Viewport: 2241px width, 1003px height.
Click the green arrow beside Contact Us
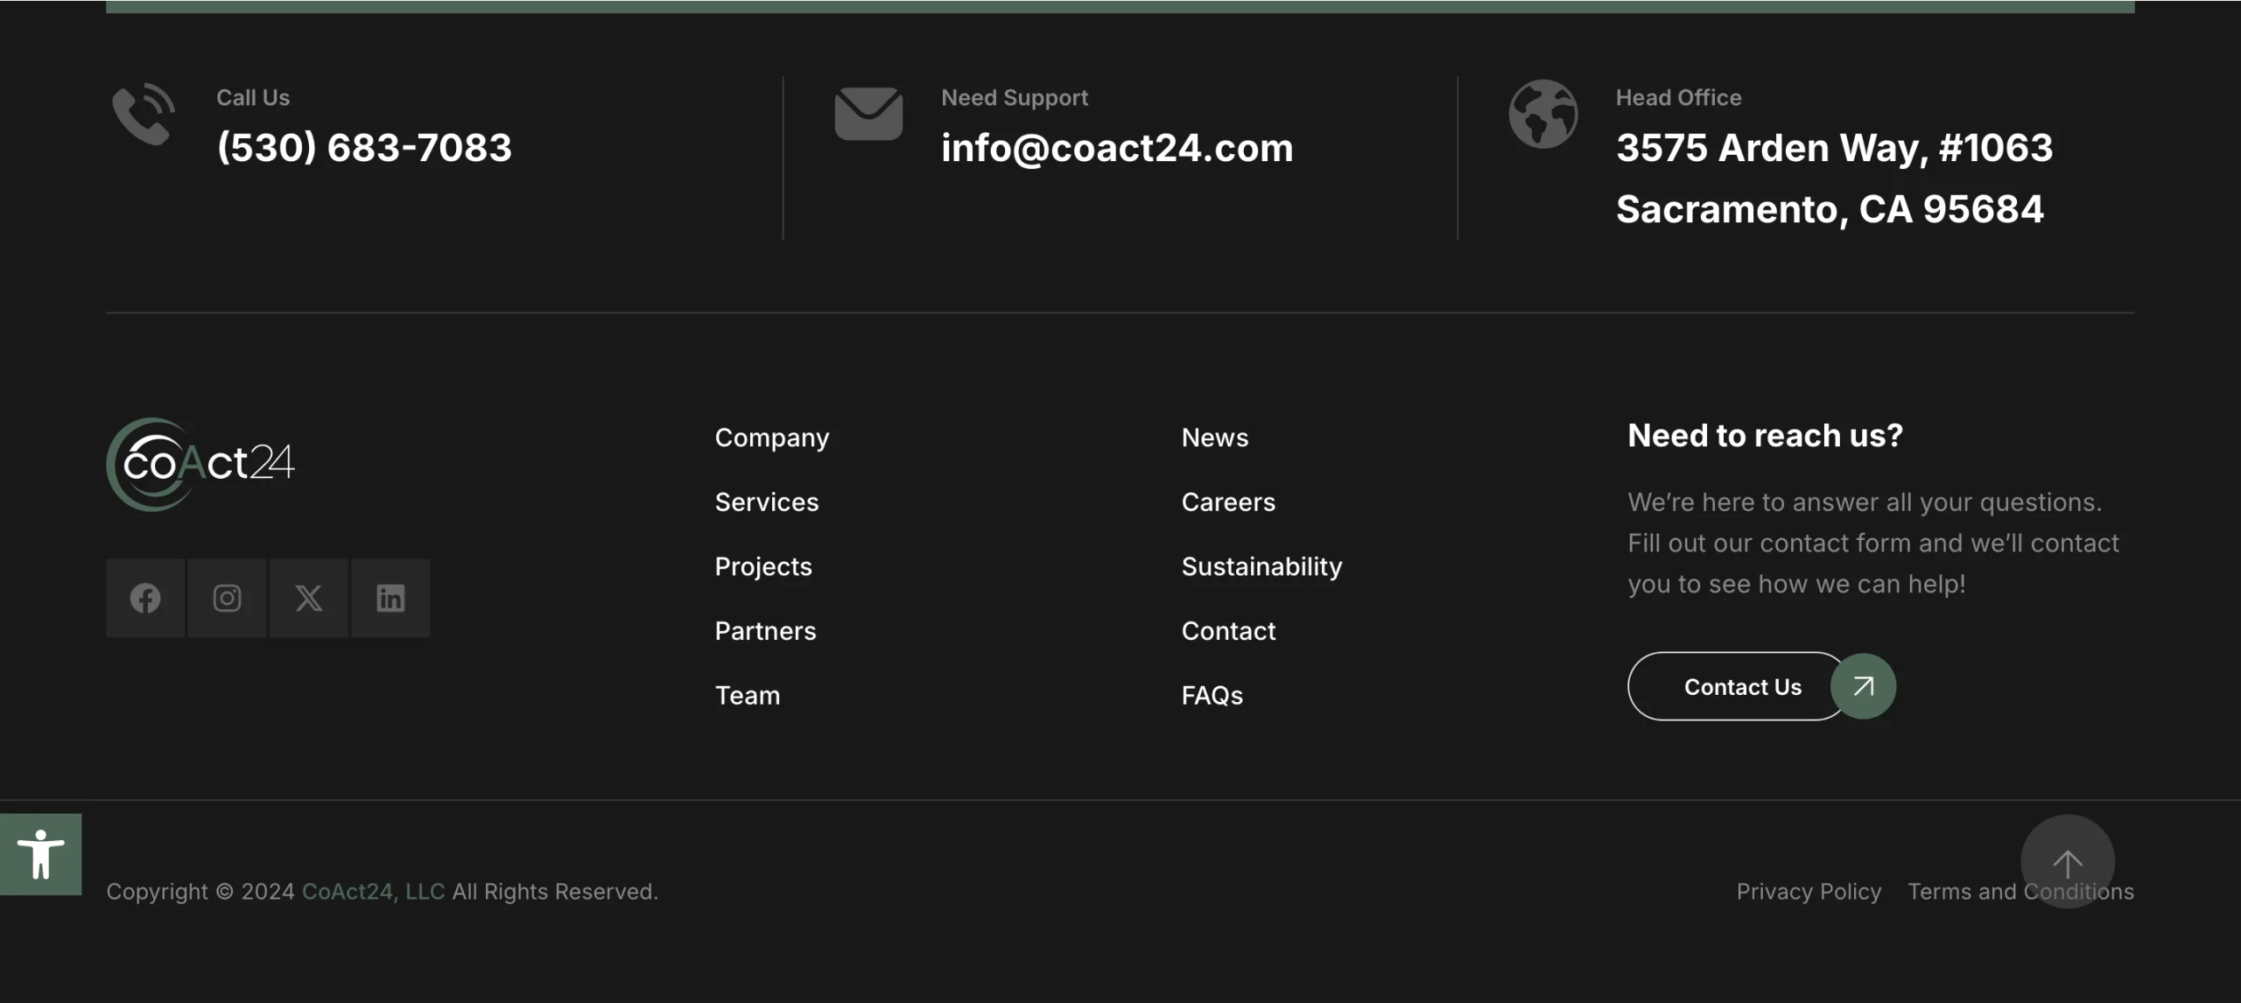[1863, 686]
